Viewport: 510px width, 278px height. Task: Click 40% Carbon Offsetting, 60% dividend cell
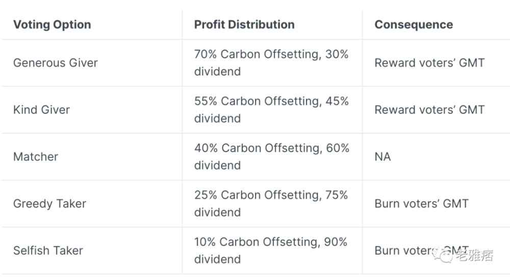pyautogui.click(x=272, y=156)
